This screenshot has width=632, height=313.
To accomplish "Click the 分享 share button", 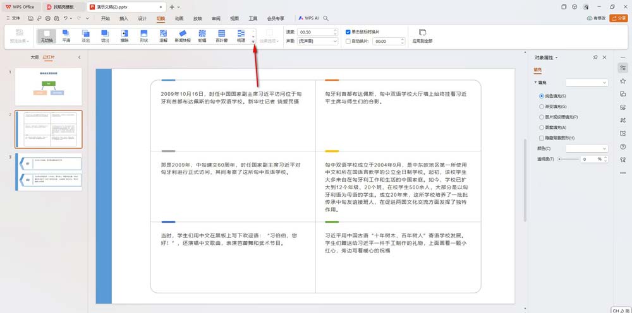I will (x=619, y=18).
